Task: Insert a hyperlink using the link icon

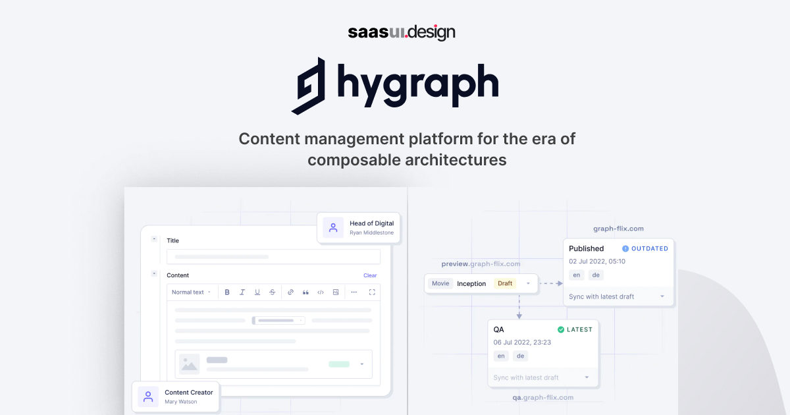Action: [x=290, y=292]
